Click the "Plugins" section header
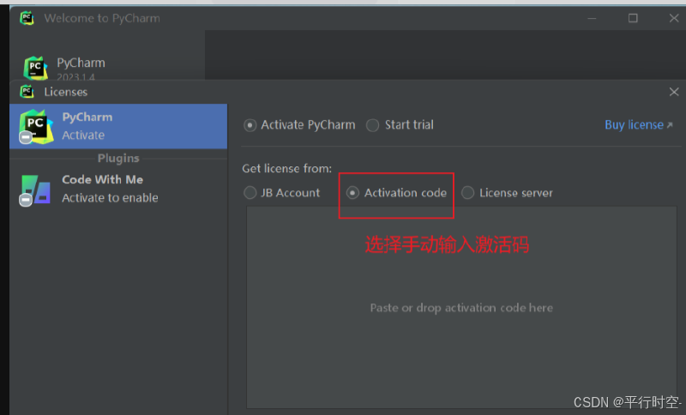This screenshot has height=415, width=686. click(x=118, y=158)
